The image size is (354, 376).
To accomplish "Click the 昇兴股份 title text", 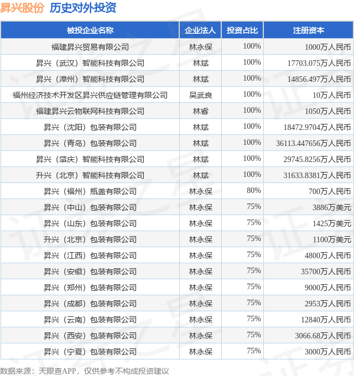I will (22, 8).
